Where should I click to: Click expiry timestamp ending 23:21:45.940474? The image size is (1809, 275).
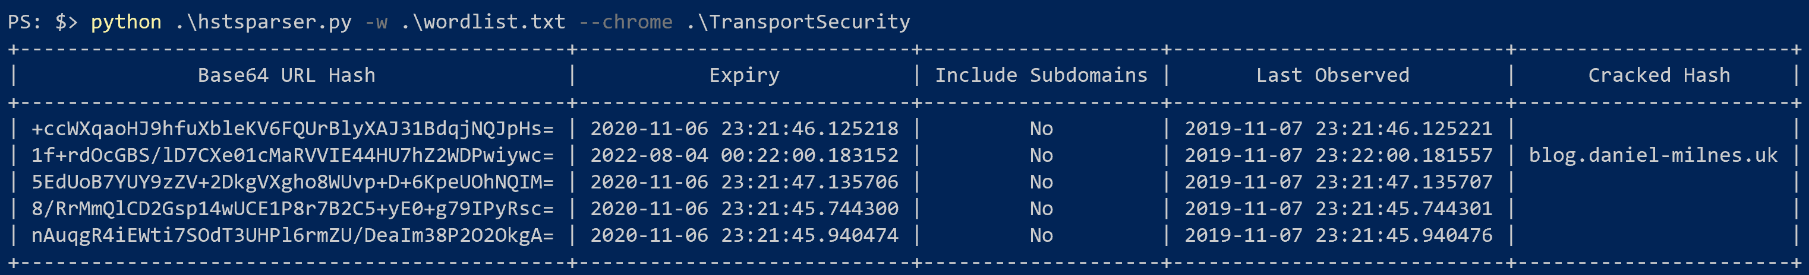pyautogui.click(x=743, y=235)
